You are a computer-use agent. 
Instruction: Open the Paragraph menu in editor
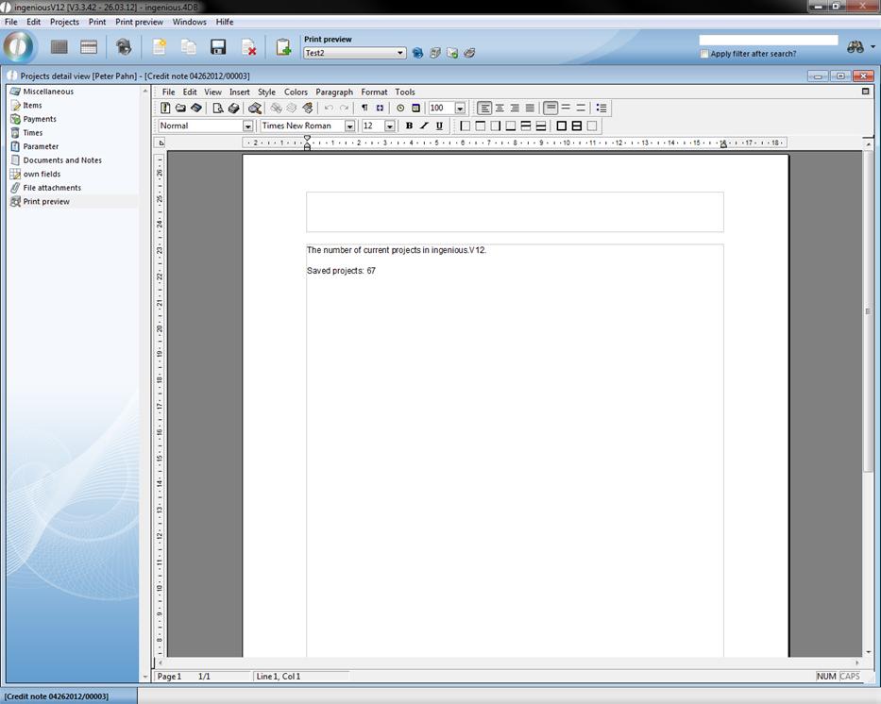click(333, 92)
